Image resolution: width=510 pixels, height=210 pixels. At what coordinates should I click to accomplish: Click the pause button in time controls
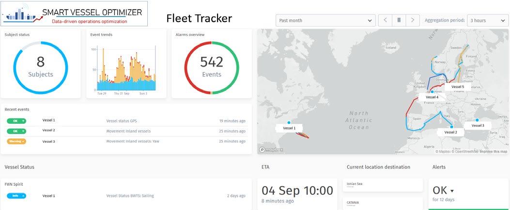(x=399, y=20)
